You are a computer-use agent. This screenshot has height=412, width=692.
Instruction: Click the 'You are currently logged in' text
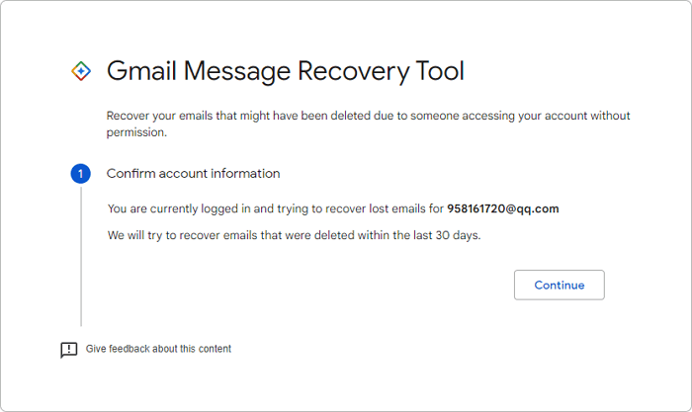point(188,208)
